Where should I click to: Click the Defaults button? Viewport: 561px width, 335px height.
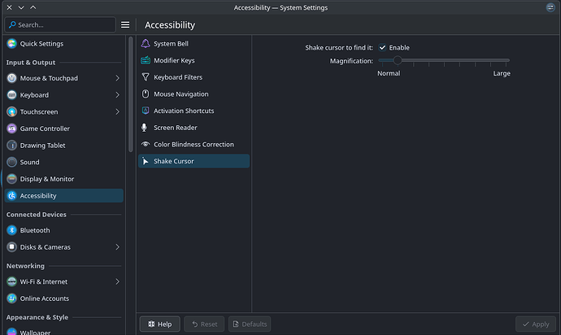[x=250, y=324]
